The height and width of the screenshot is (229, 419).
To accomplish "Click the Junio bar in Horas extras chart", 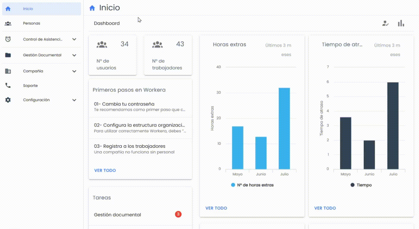I will [x=261, y=153].
